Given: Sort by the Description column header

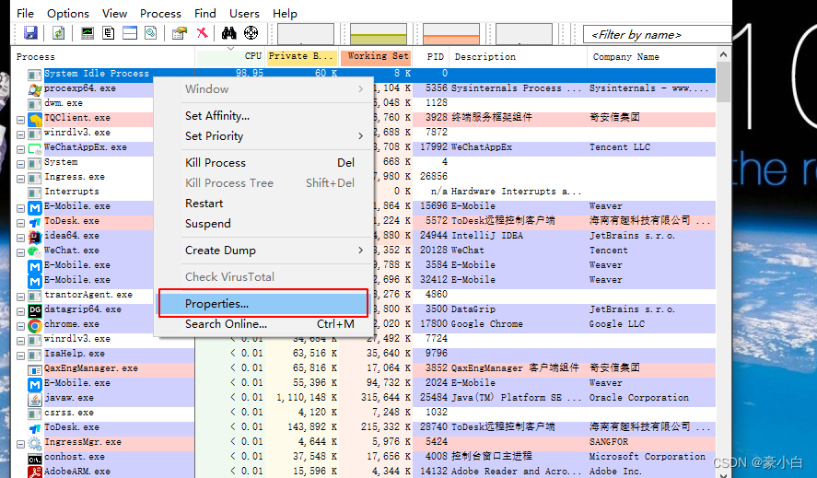Looking at the screenshot, I should (518, 56).
